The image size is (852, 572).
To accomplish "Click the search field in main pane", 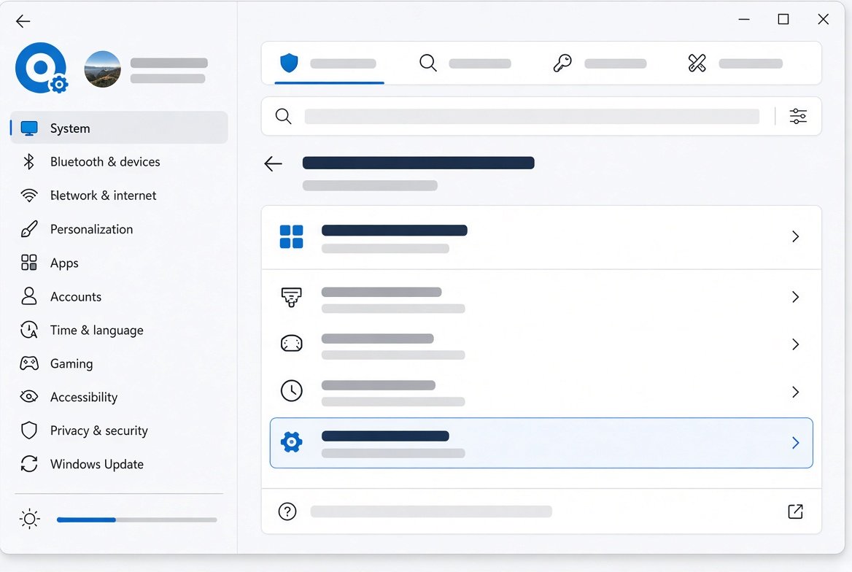I will [x=532, y=116].
